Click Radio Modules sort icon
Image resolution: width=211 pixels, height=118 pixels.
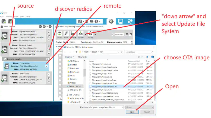pyautogui.click(x=40, y=27)
